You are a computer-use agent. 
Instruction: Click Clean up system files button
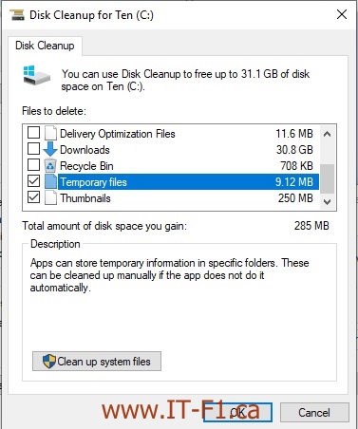pos(97,361)
